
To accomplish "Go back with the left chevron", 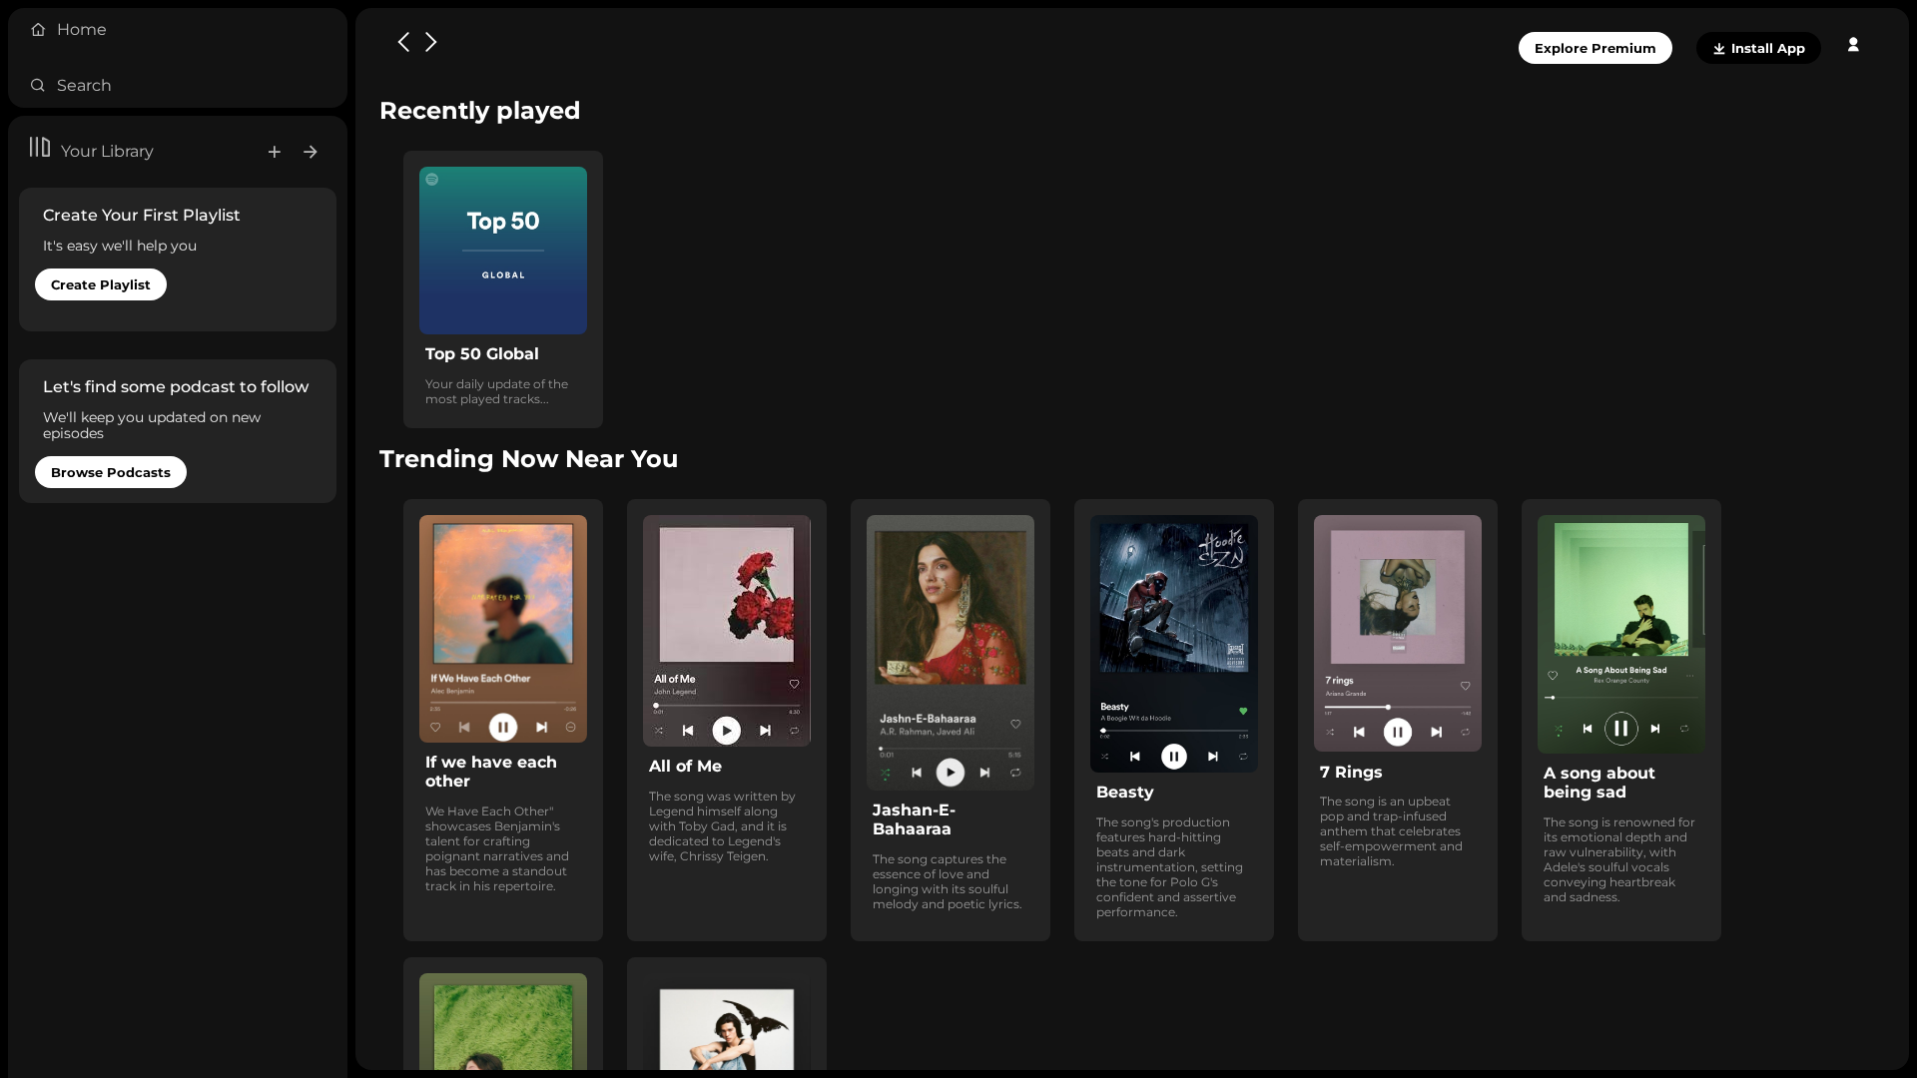I will [403, 42].
